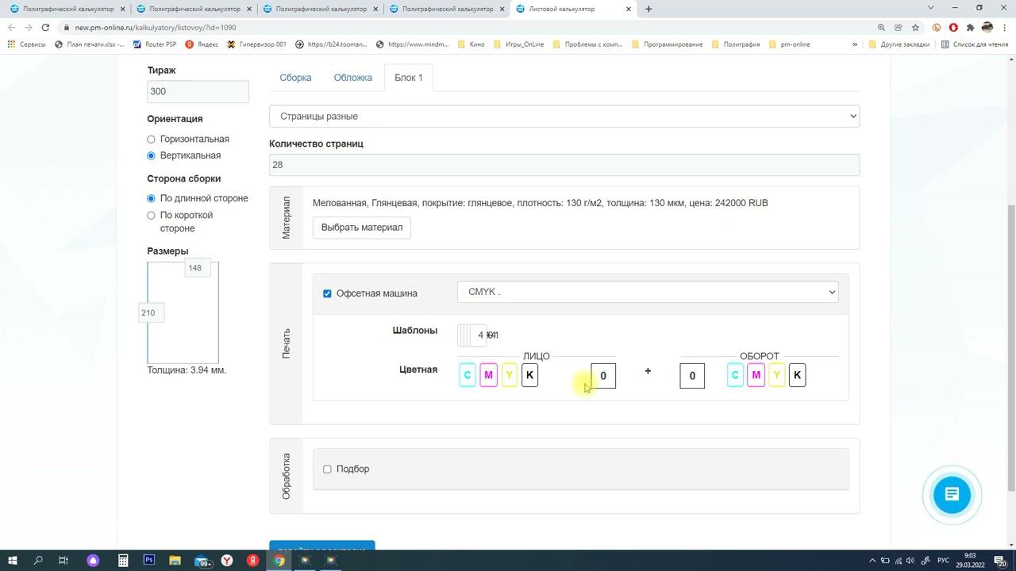Open the Другие закладки folder

click(x=899, y=44)
